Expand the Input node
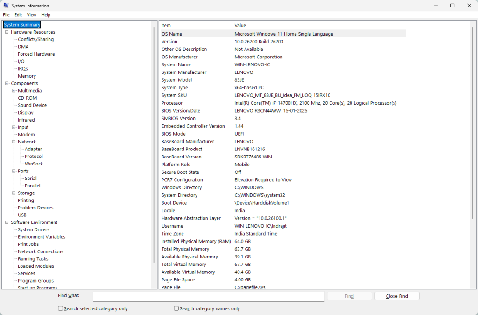Screen dimensions: 478x315 coord(14,127)
